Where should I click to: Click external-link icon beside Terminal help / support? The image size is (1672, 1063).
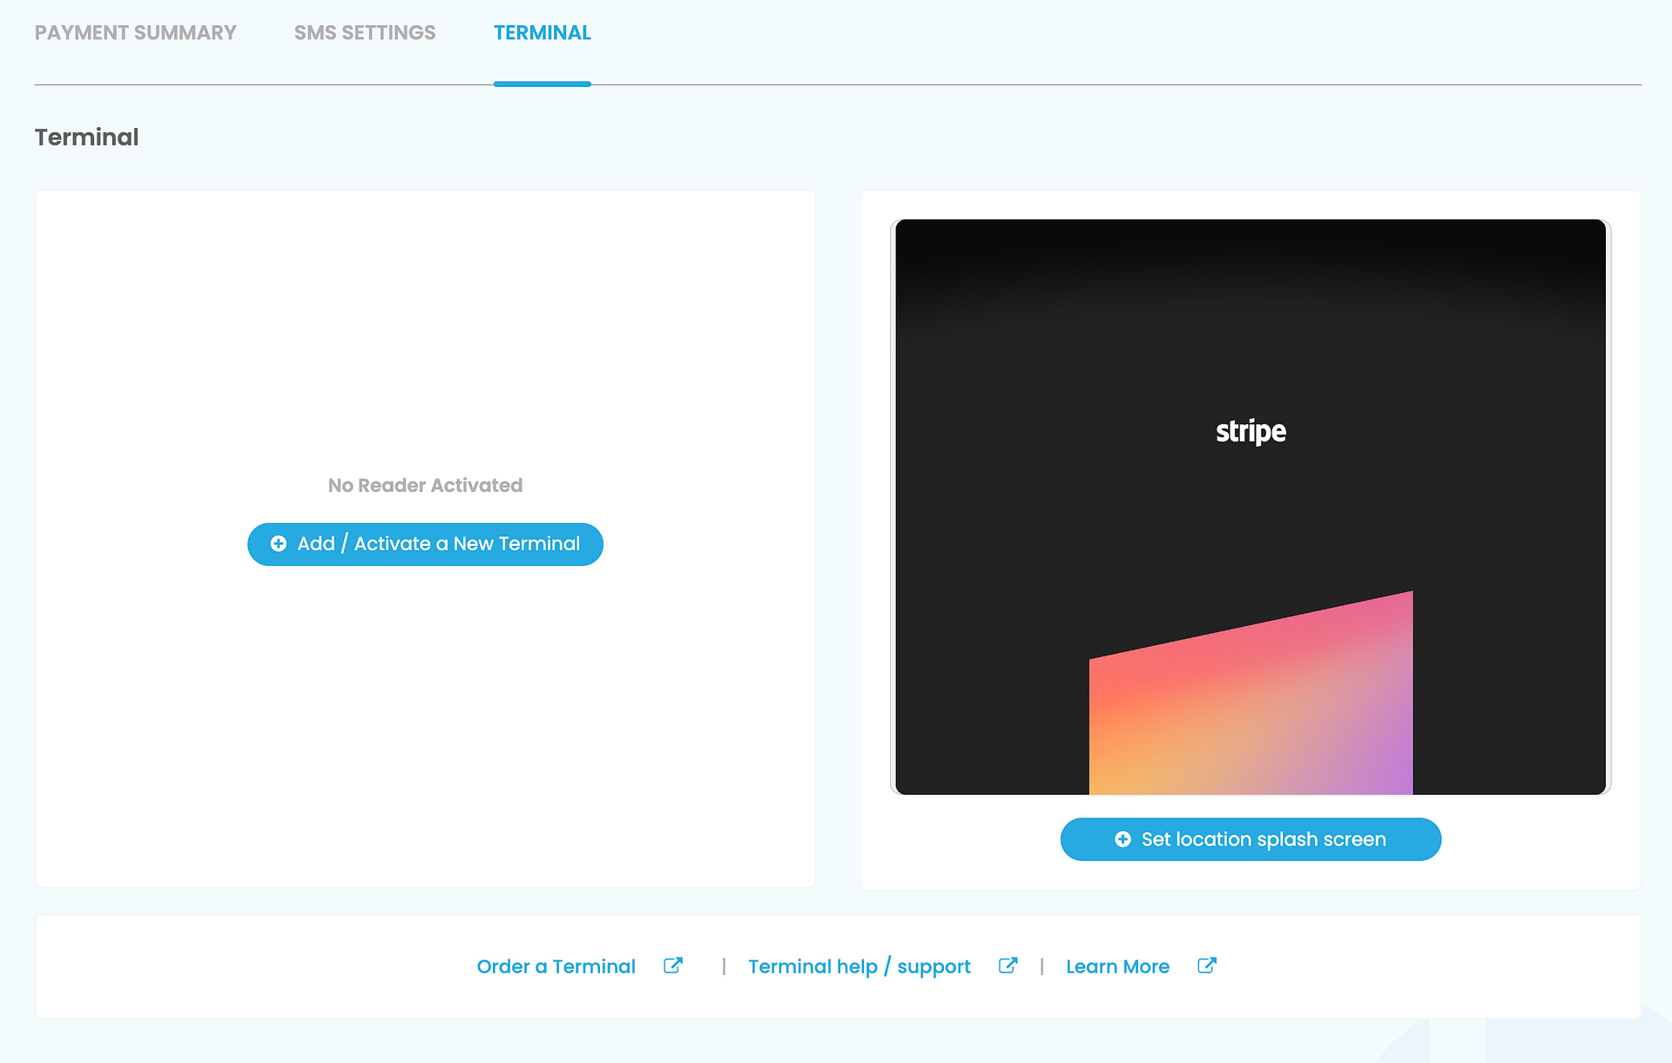click(1008, 965)
